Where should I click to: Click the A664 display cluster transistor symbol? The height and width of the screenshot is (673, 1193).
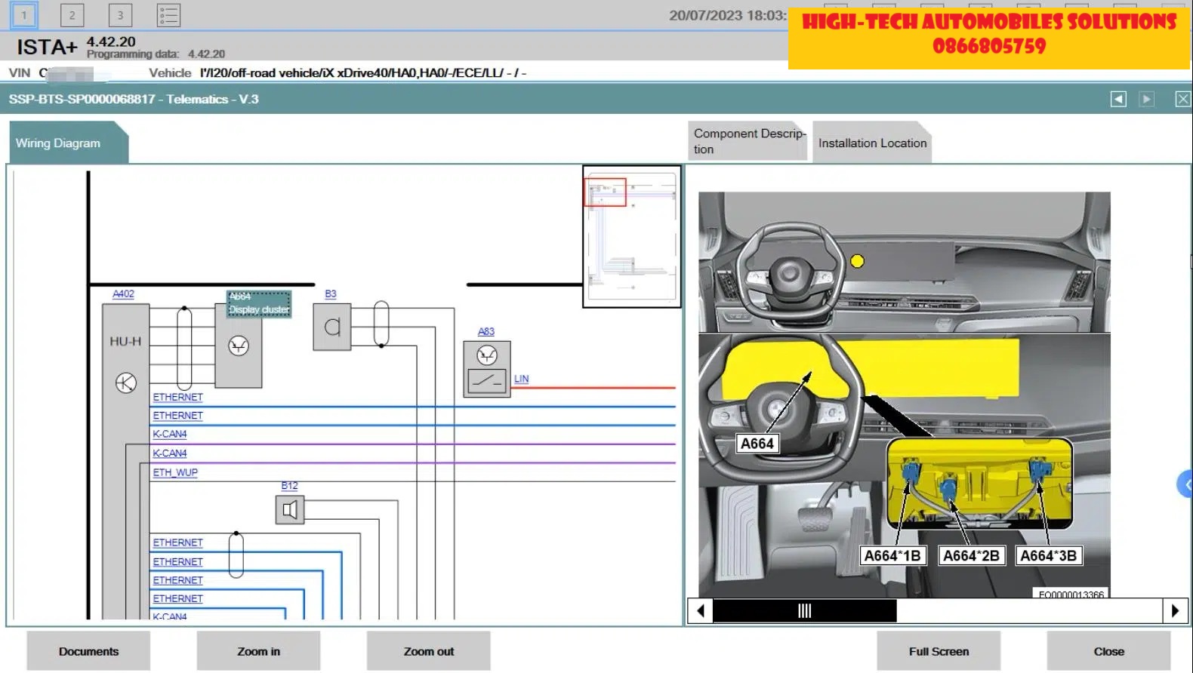pyautogui.click(x=239, y=346)
